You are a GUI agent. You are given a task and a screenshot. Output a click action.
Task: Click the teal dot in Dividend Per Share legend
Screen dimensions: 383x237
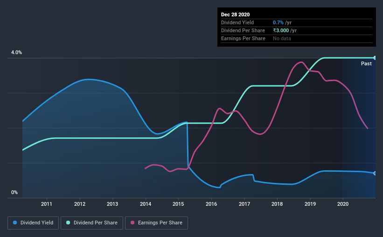tap(68, 223)
